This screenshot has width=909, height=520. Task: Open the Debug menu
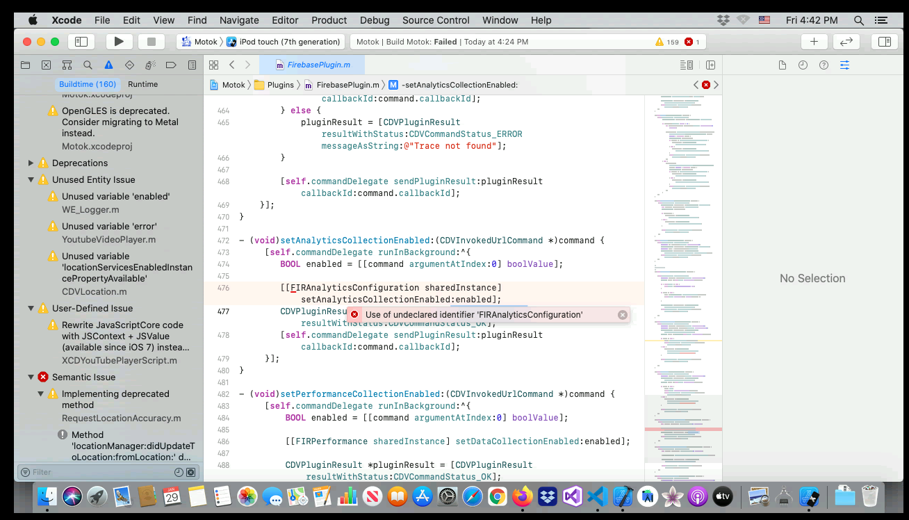375,20
